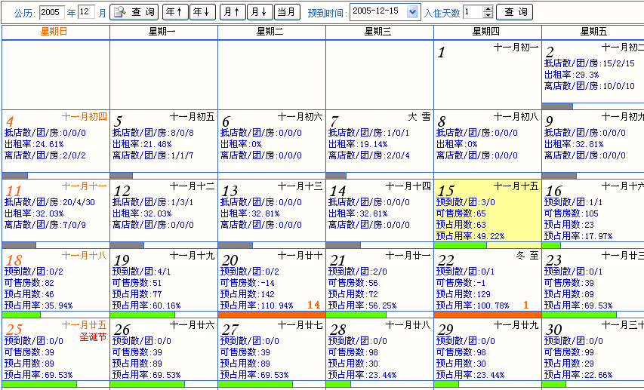This screenshot has width=644, height=390.
Task: Click orange occupancy bar under day 20
Action: tap(272, 315)
